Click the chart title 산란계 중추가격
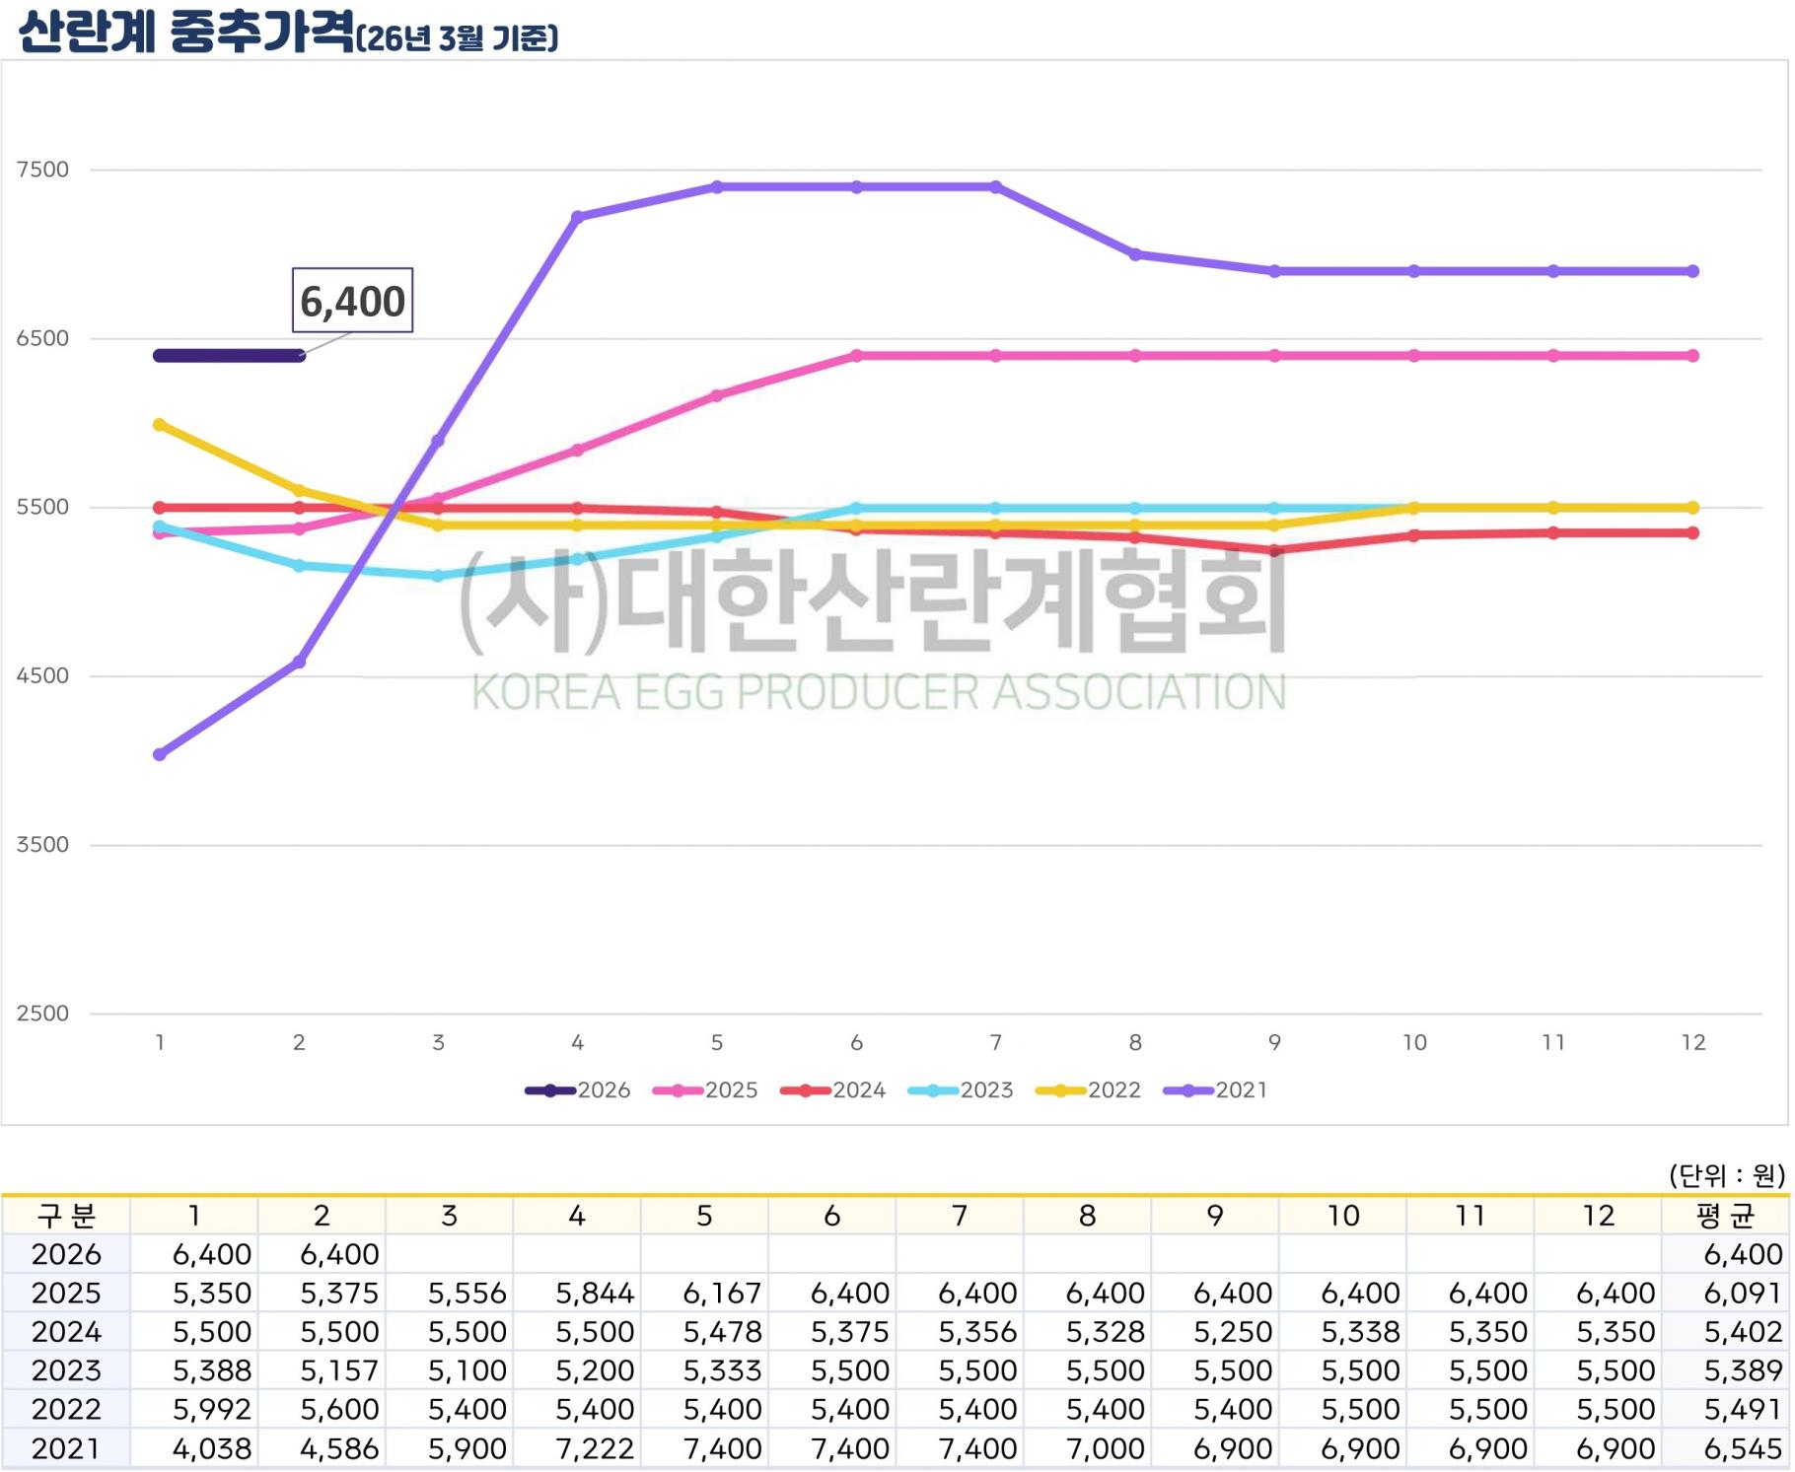 point(187,33)
